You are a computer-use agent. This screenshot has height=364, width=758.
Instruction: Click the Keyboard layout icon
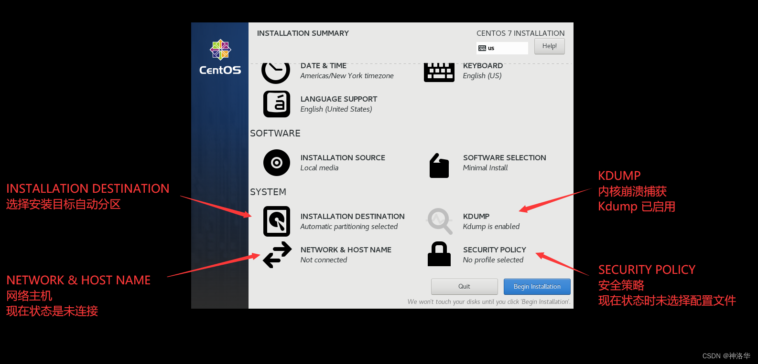click(x=439, y=73)
